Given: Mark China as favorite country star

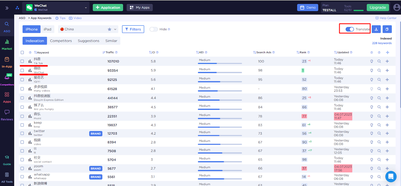Looking at the screenshot, I should (x=110, y=29).
